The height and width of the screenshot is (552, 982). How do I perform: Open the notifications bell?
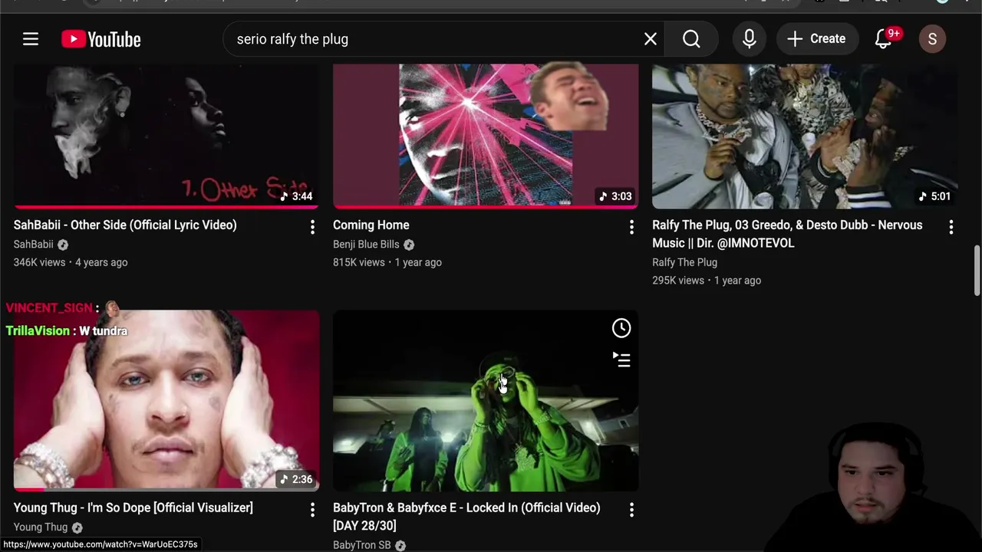[x=883, y=39]
